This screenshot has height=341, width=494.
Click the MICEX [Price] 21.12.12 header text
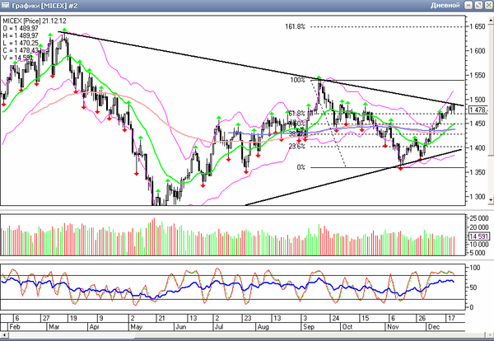pyautogui.click(x=35, y=21)
